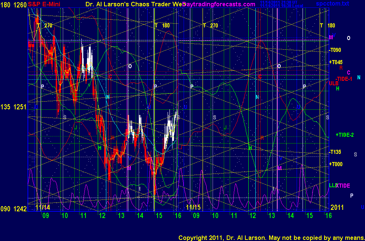Viewport: 365px width, 241px height.
Task: Click the 11/14/2011 21:30 UT timestamp
Action: point(279,2)
